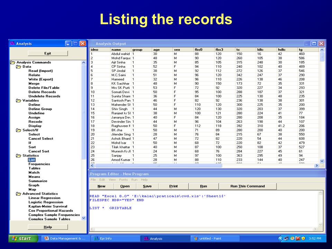Select the Relate command
Screen dimensions: 332x249
click(34, 75)
